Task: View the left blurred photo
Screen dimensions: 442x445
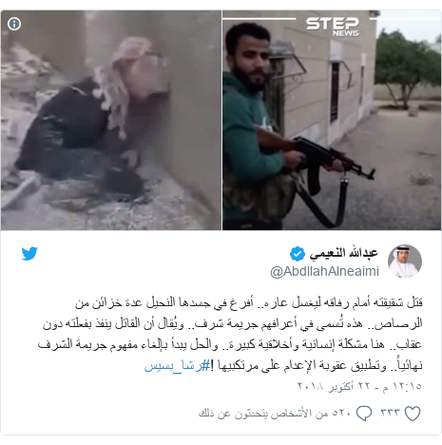Action: [x=111, y=120]
